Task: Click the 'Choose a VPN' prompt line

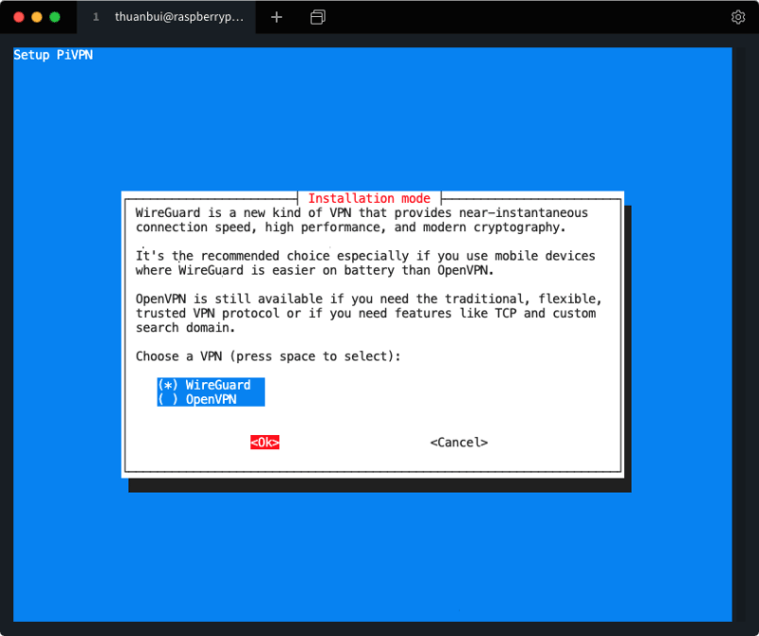Action: coord(268,356)
